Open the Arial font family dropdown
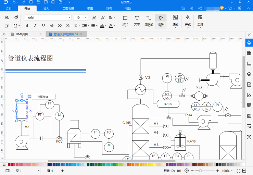This screenshot has width=253, height=175. point(69,17)
